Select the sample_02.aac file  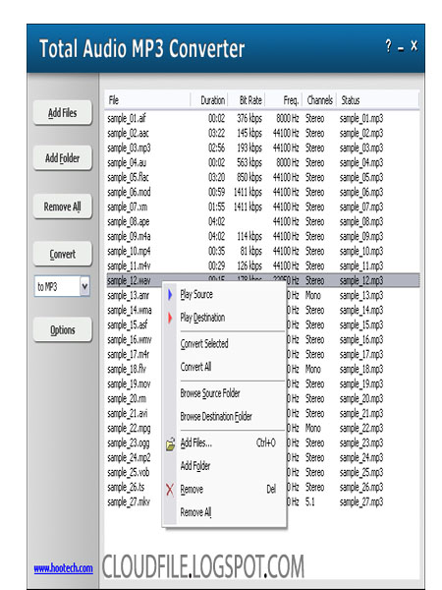[128, 133]
